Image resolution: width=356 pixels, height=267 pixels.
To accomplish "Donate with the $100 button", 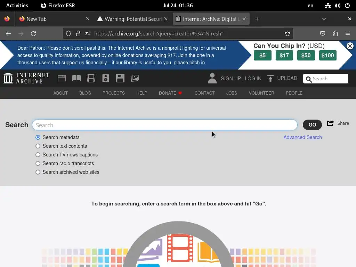I will click(x=327, y=55).
